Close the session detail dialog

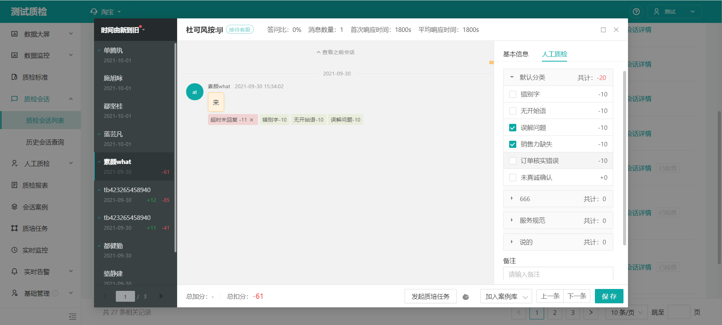point(616,30)
